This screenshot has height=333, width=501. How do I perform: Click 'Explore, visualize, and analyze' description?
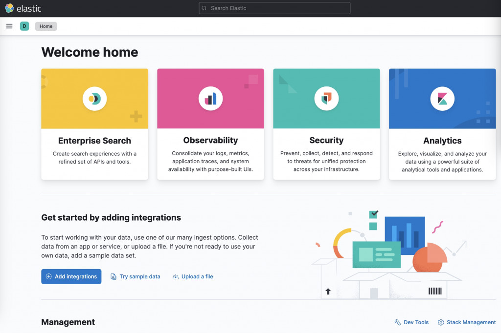click(x=442, y=162)
